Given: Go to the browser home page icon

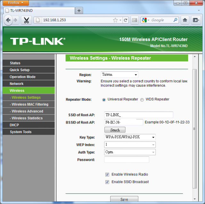Looking at the screenshot, I should pyautogui.click(x=185, y=20).
